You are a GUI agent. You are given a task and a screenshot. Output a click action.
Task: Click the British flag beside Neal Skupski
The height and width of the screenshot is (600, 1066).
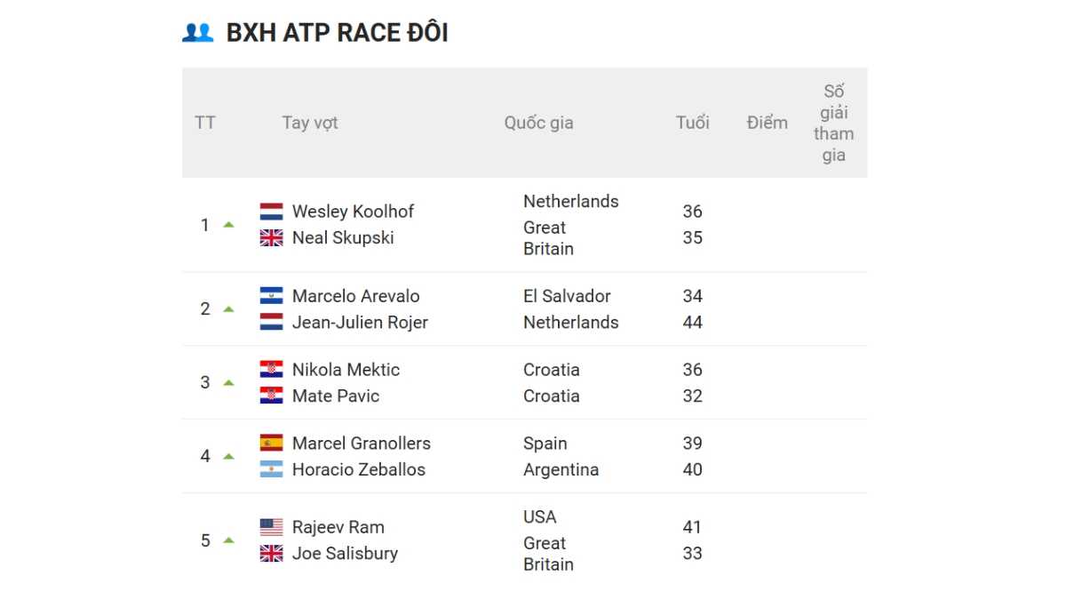(x=271, y=237)
